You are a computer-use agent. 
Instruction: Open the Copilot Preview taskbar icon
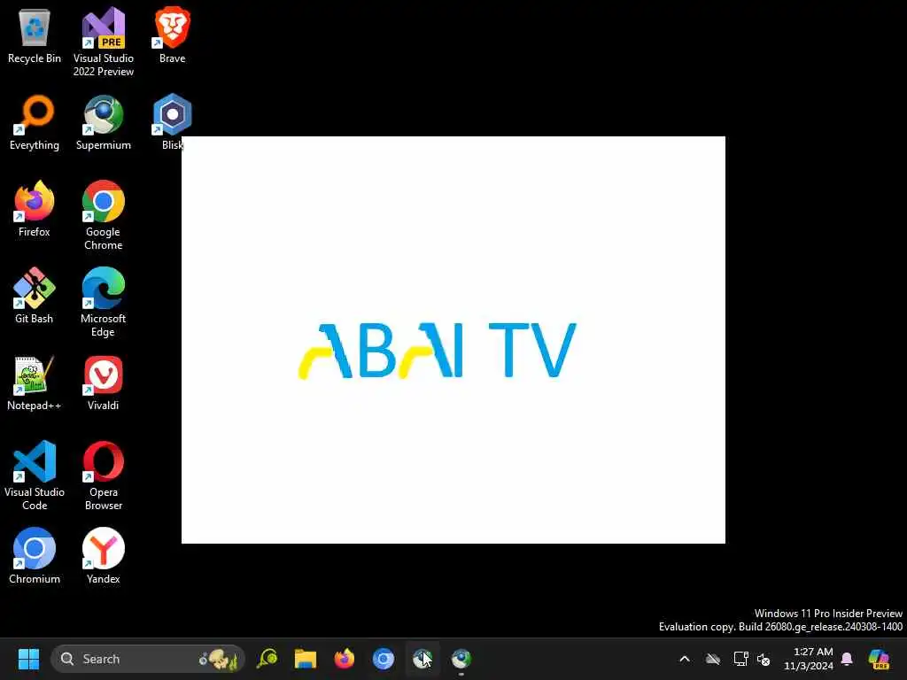pyautogui.click(x=880, y=659)
